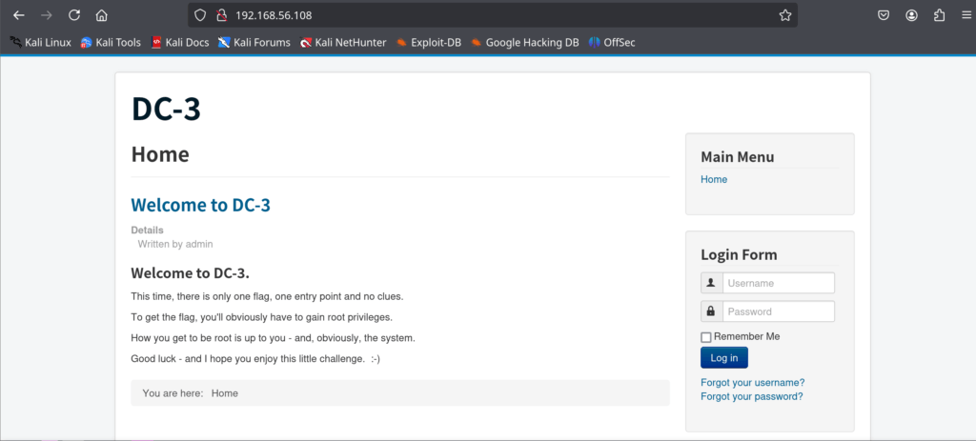Tick the Remember Me checkbox
The image size is (976, 441).
point(706,337)
